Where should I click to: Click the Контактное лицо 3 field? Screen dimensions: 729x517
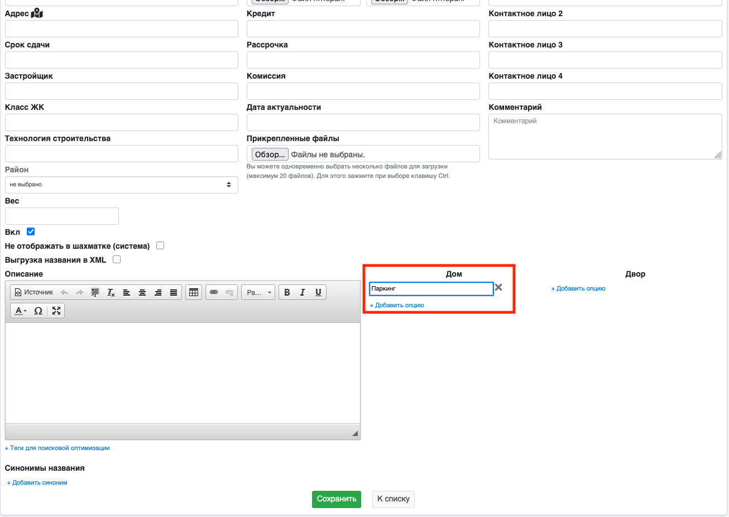(605, 60)
